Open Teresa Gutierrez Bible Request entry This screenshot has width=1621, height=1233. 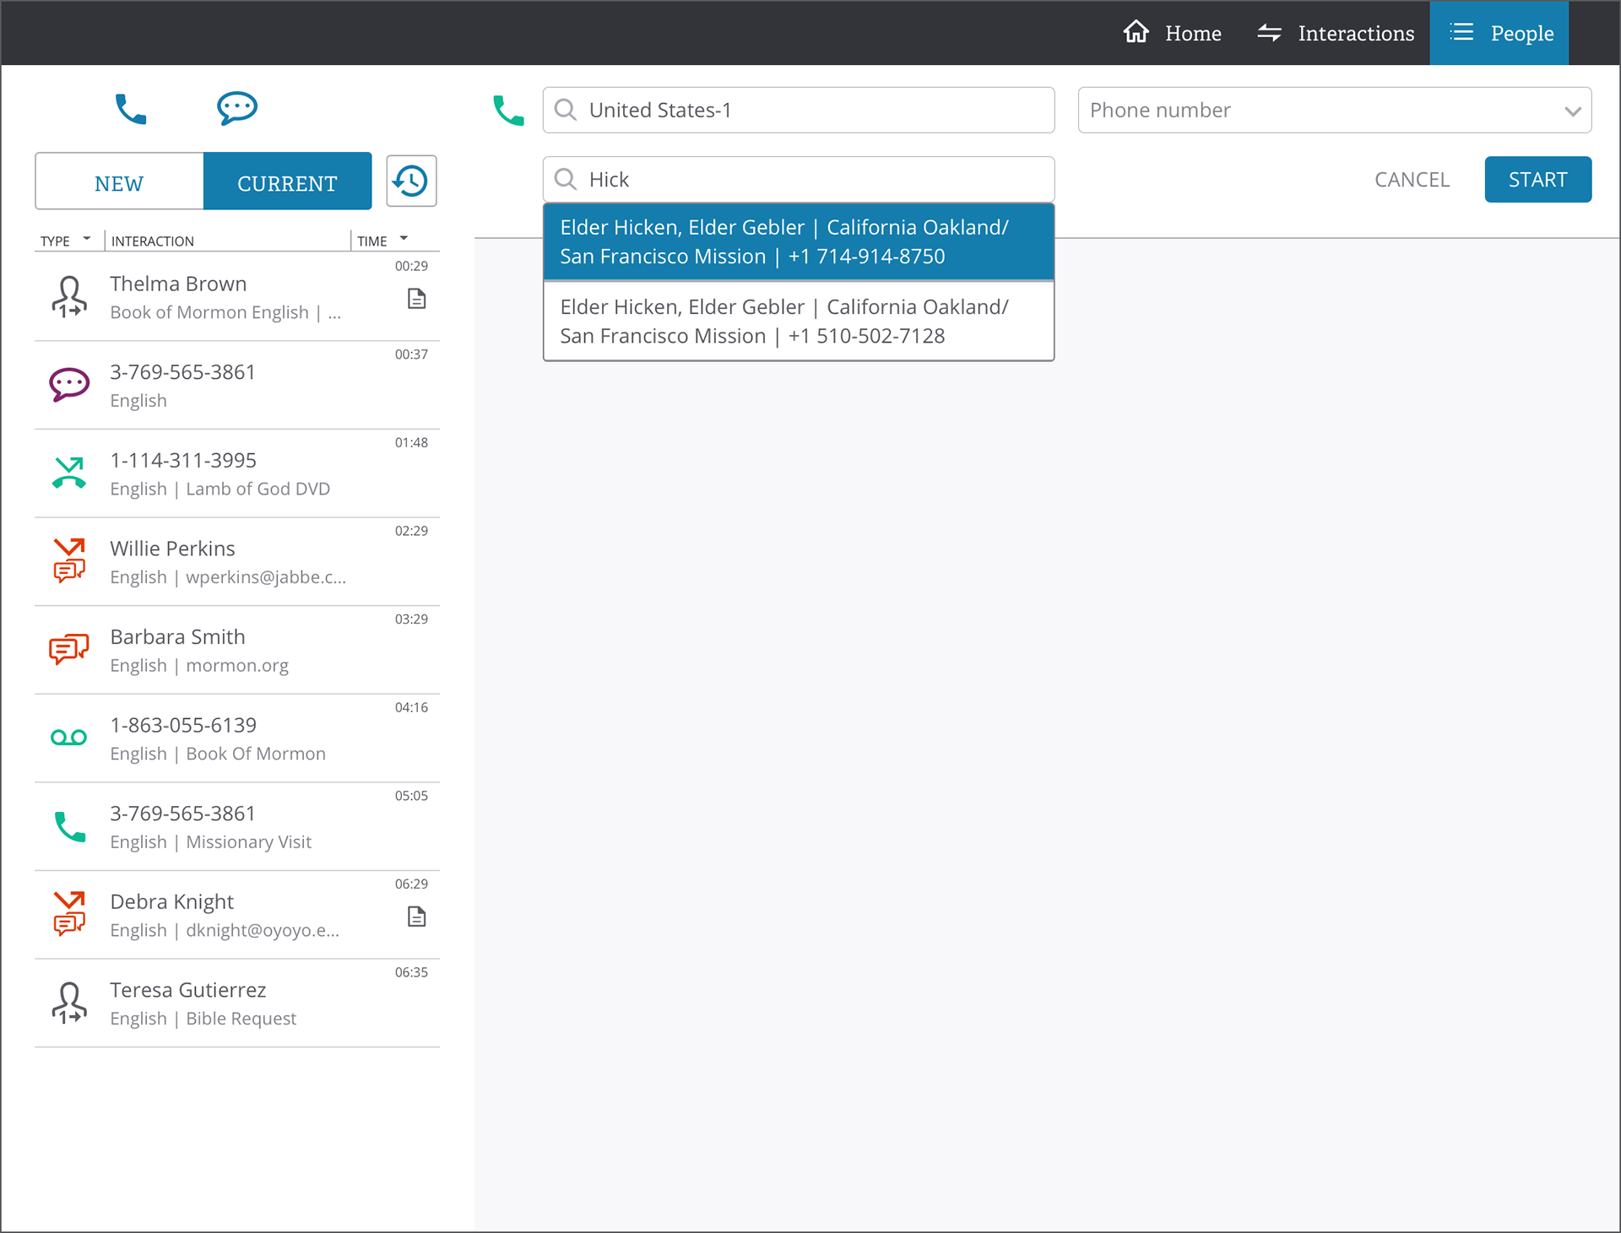point(237,1003)
